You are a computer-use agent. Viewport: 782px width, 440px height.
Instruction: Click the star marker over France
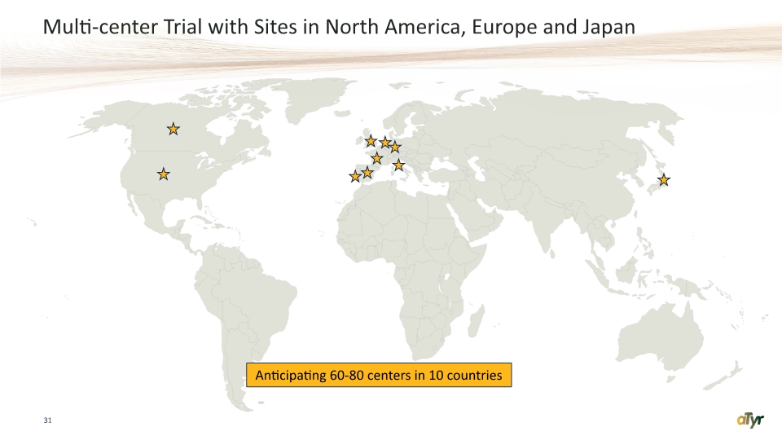pyautogui.click(x=377, y=158)
